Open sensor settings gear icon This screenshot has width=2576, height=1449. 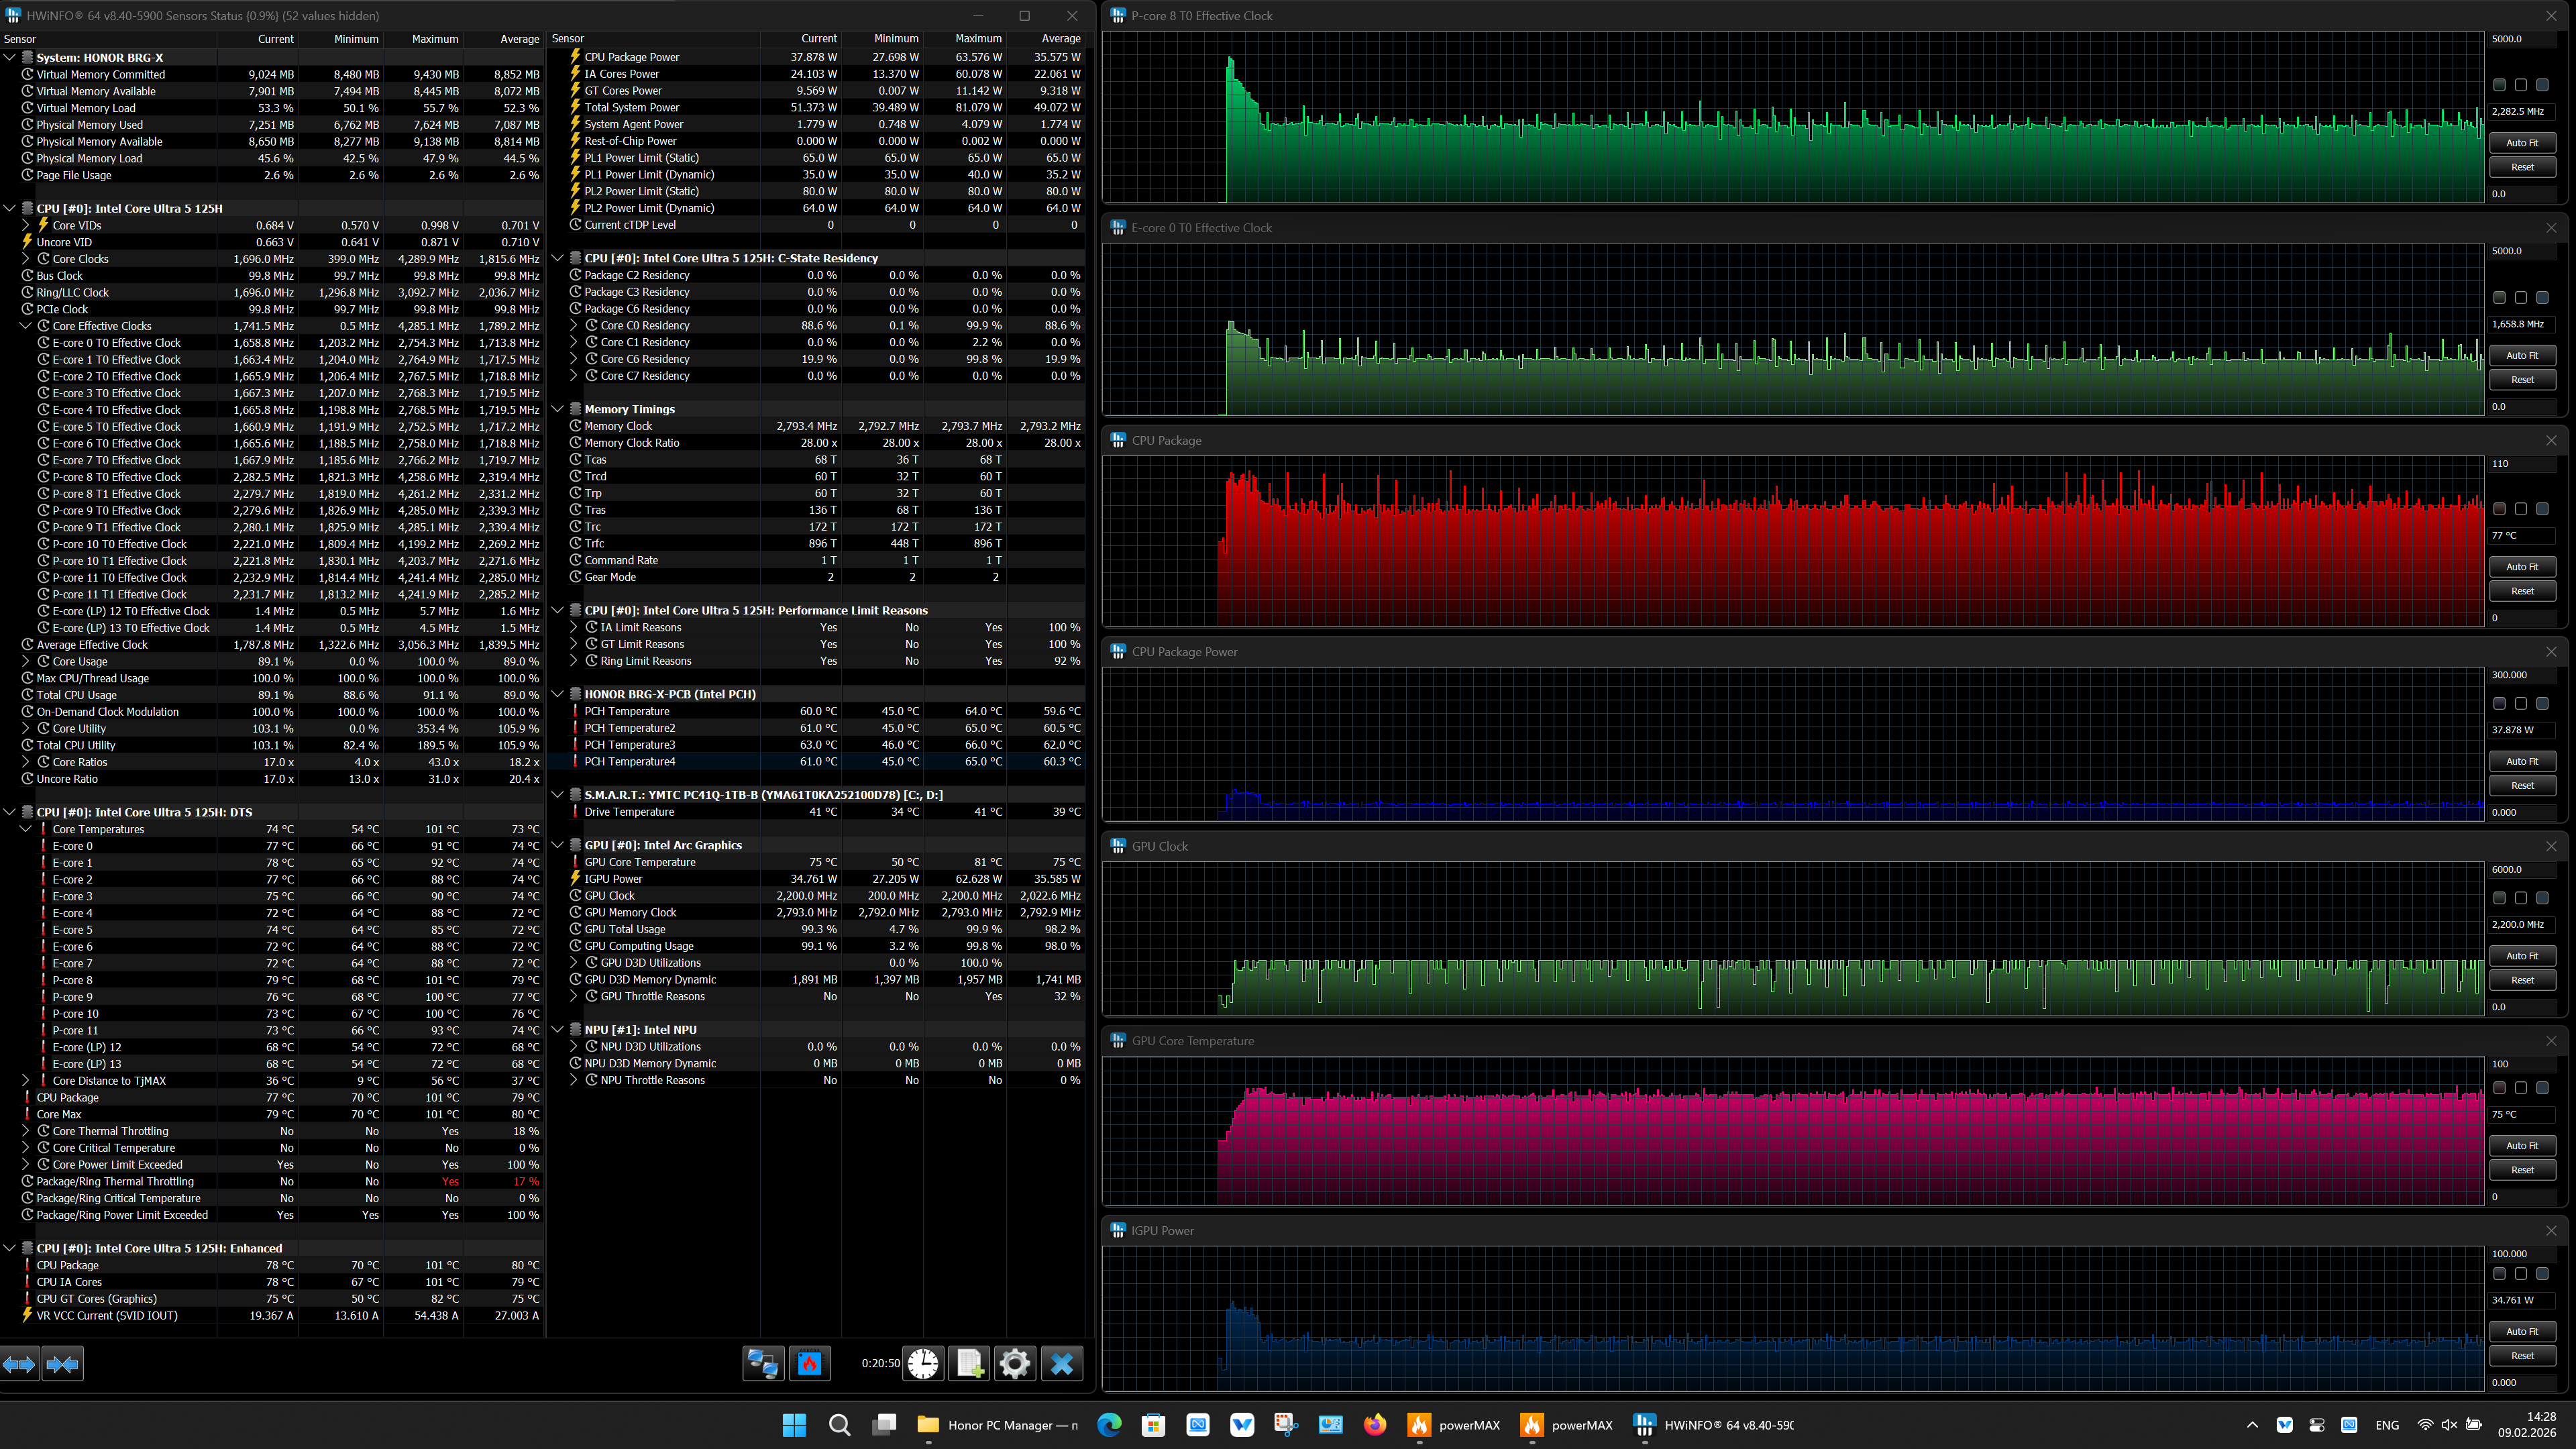pyautogui.click(x=1014, y=1363)
